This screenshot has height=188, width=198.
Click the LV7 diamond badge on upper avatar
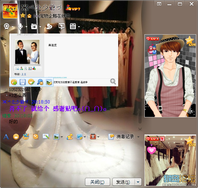pyautogui.click(x=152, y=39)
